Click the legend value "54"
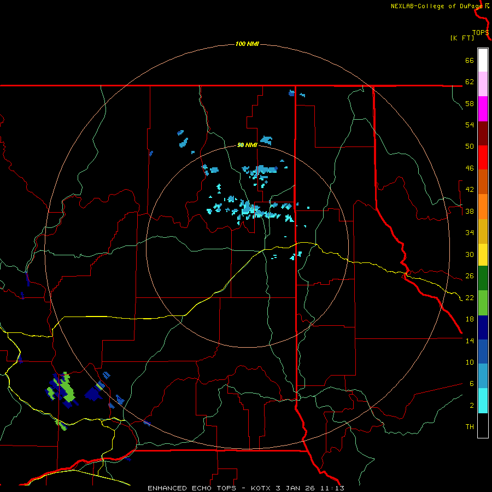This screenshot has height=492, width=492. (x=470, y=125)
